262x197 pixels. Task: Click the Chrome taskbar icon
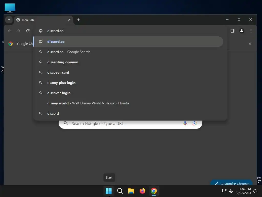[x=154, y=191]
